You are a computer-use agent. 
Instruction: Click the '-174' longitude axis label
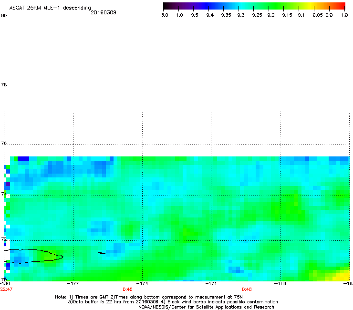(142, 284)
